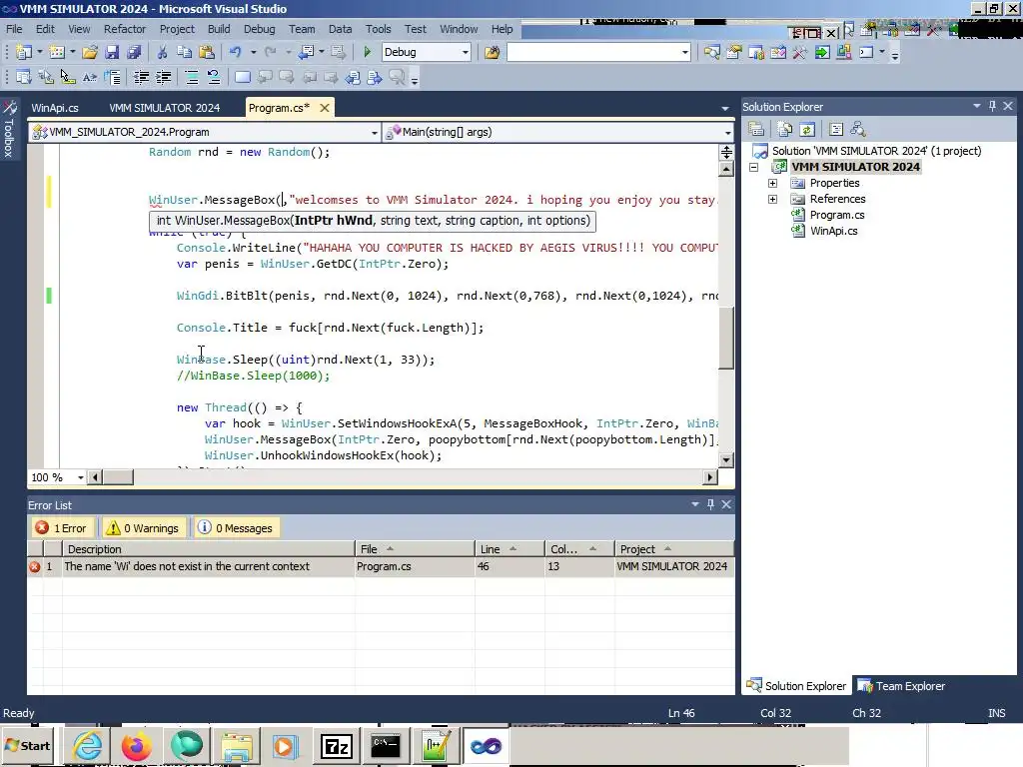Open the active documents list arrow
This screenshot has height=767, width=1023.
click(725, 108)
